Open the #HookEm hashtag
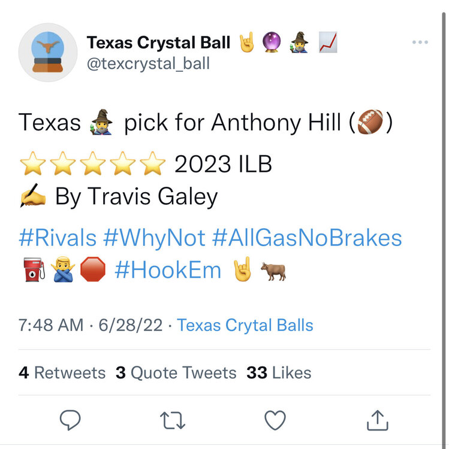The image size is (449, 449). [168, 270]
